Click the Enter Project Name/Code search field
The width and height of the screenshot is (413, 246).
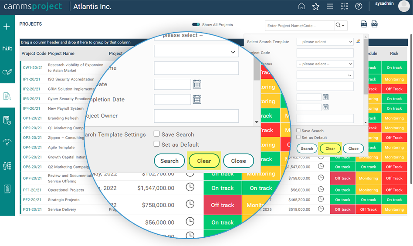[300, 26]
